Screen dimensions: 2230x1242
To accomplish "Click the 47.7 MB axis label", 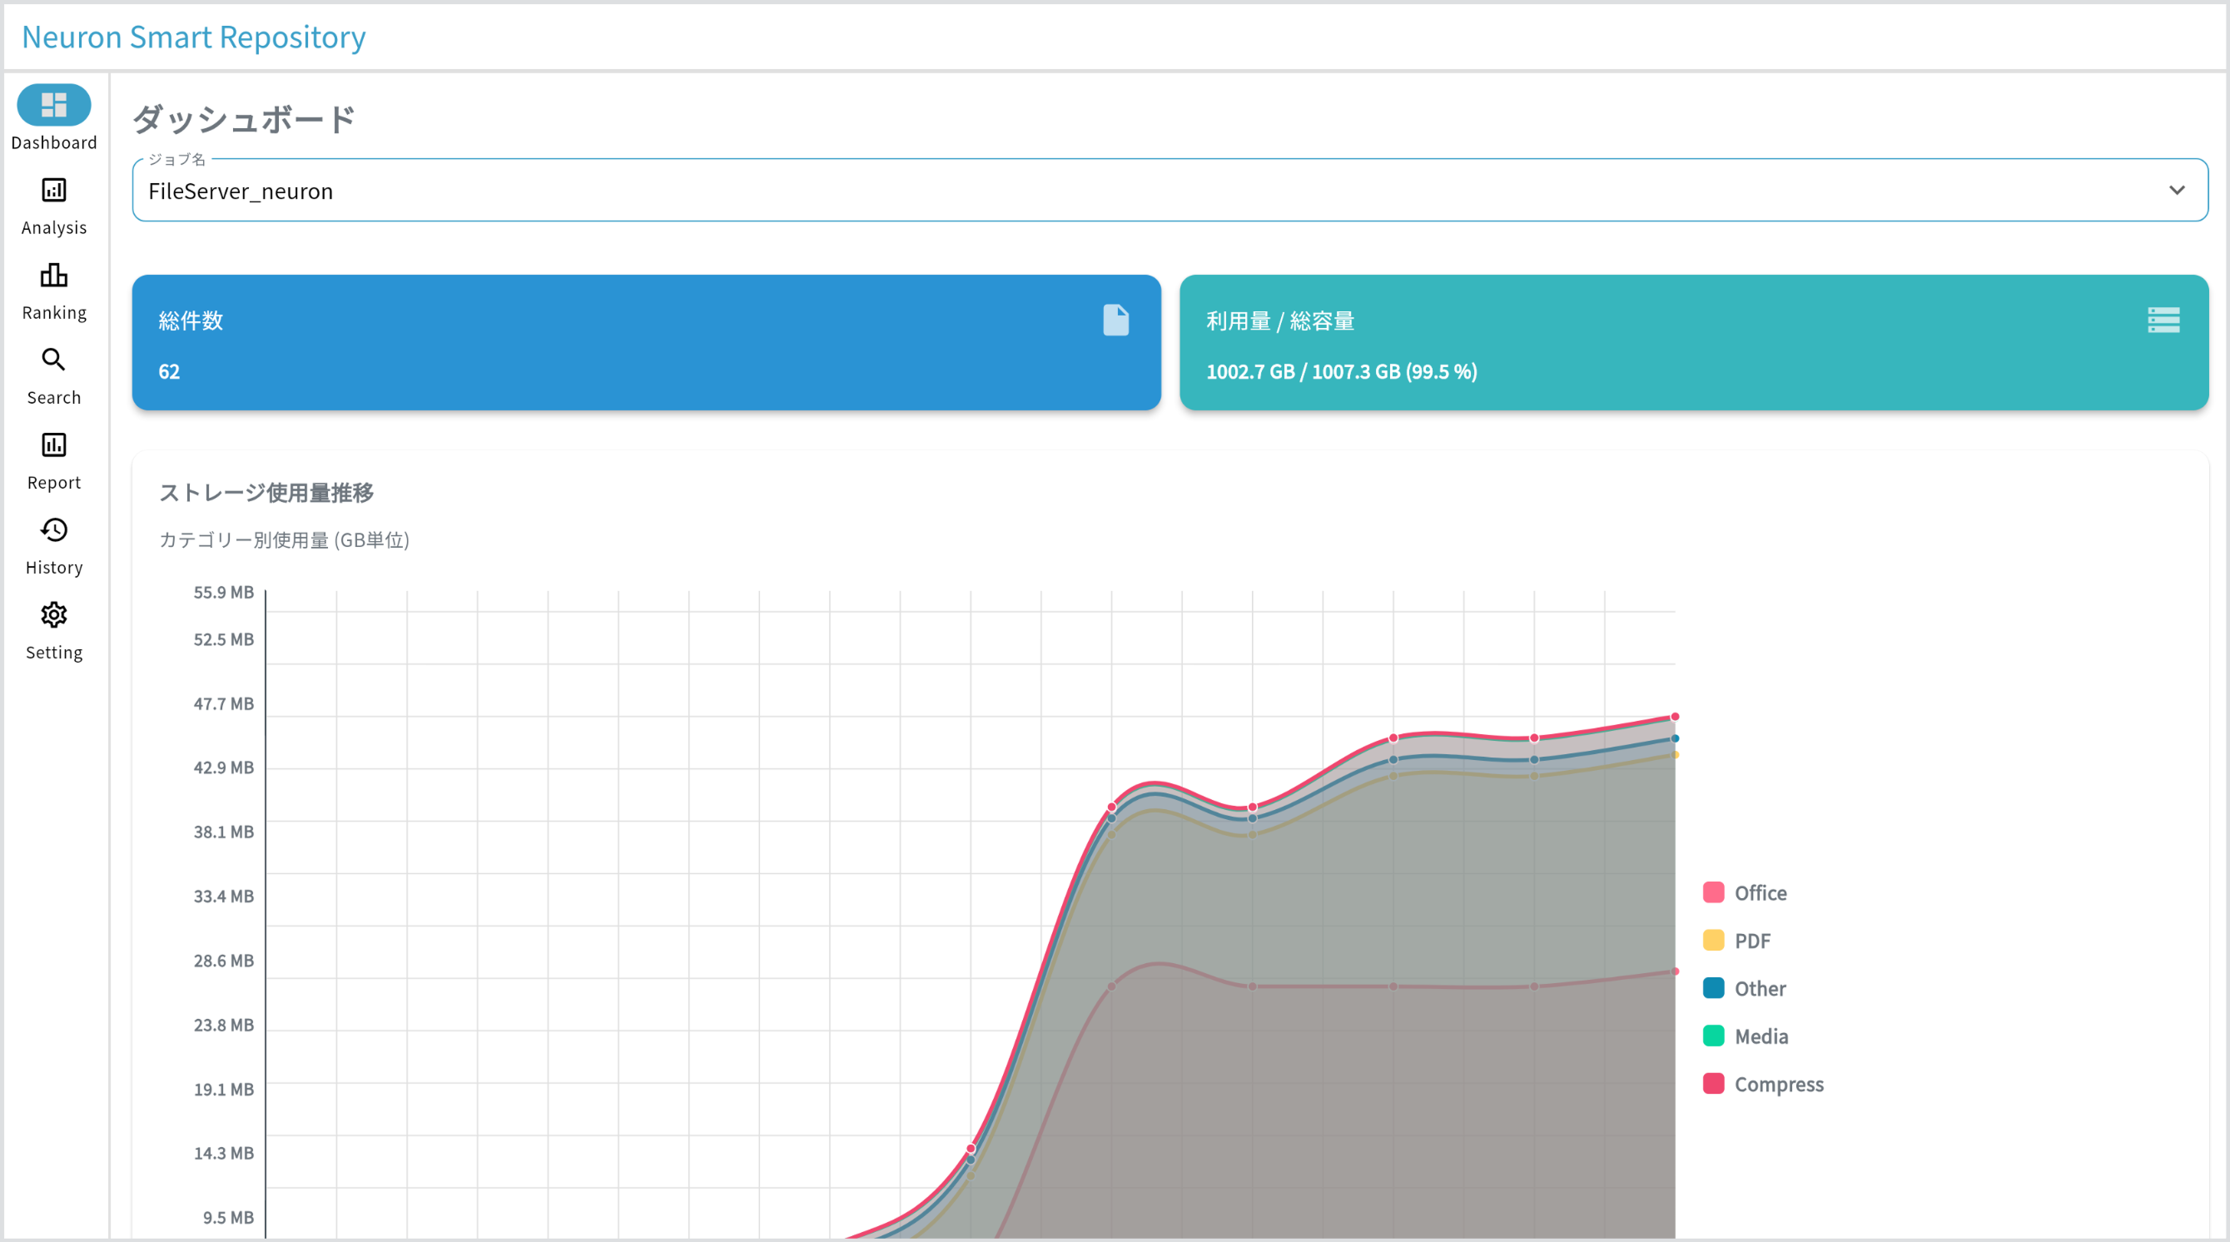I will [x=223, y=703].
